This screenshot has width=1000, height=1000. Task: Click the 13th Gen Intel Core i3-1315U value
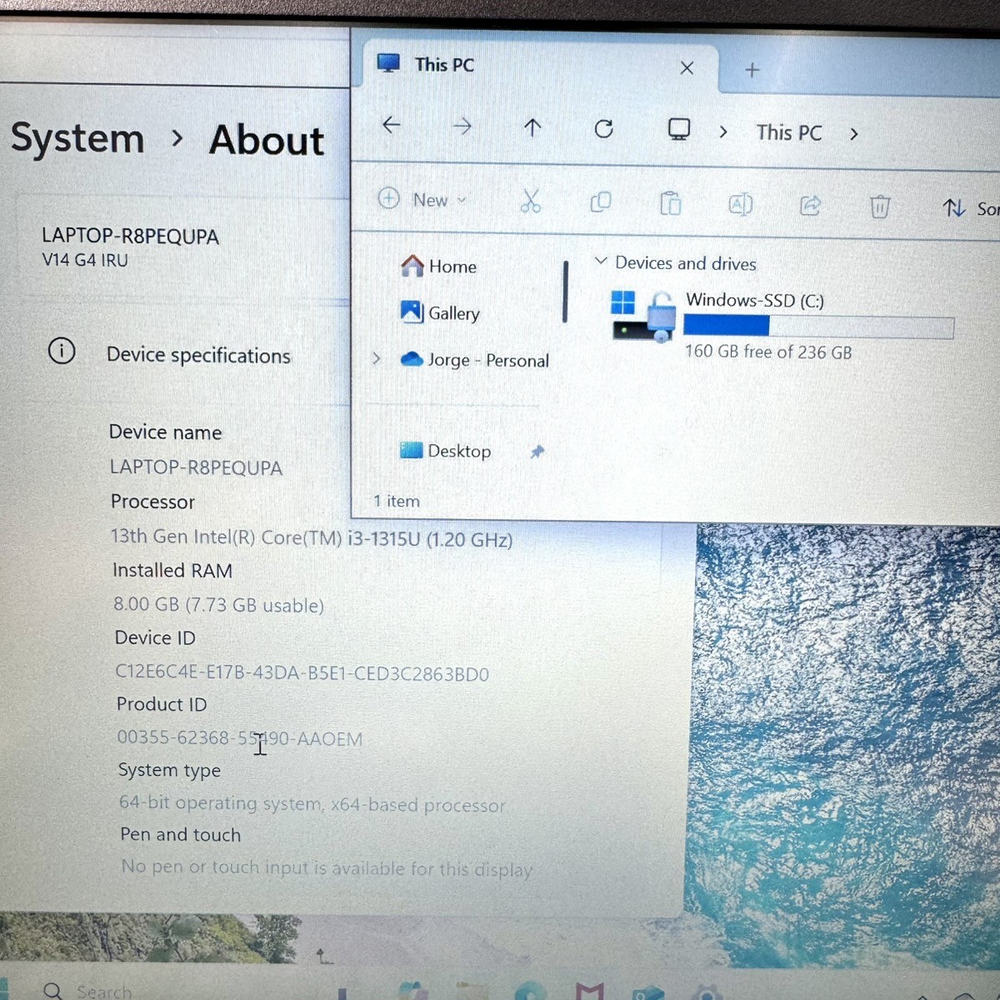click(312, 538)
